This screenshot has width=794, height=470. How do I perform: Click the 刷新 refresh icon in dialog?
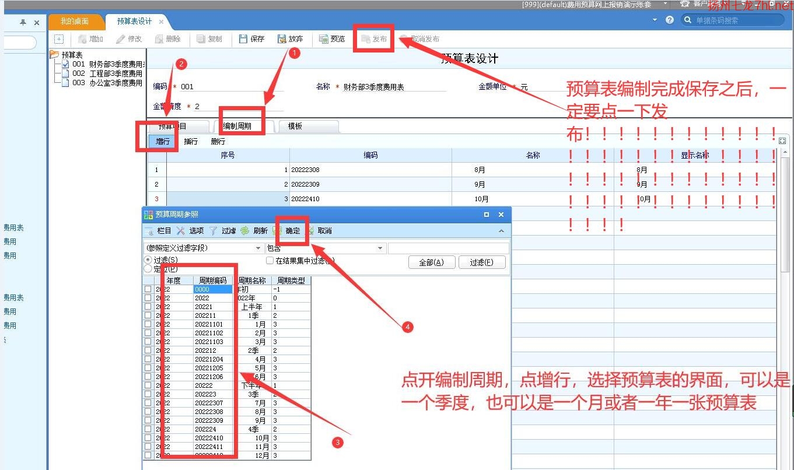coord(245,231)
